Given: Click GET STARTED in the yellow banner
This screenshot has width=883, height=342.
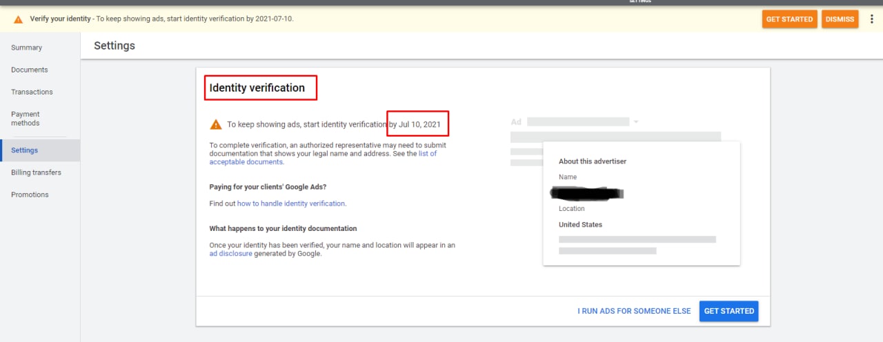Looking at the screenshot, I should (789, 19).
